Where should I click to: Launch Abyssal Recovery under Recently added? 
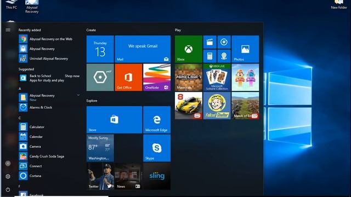[x=49, y=49]
